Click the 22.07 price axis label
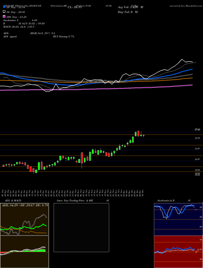Viewport: 203px width, 268px height. coord(197,159)
